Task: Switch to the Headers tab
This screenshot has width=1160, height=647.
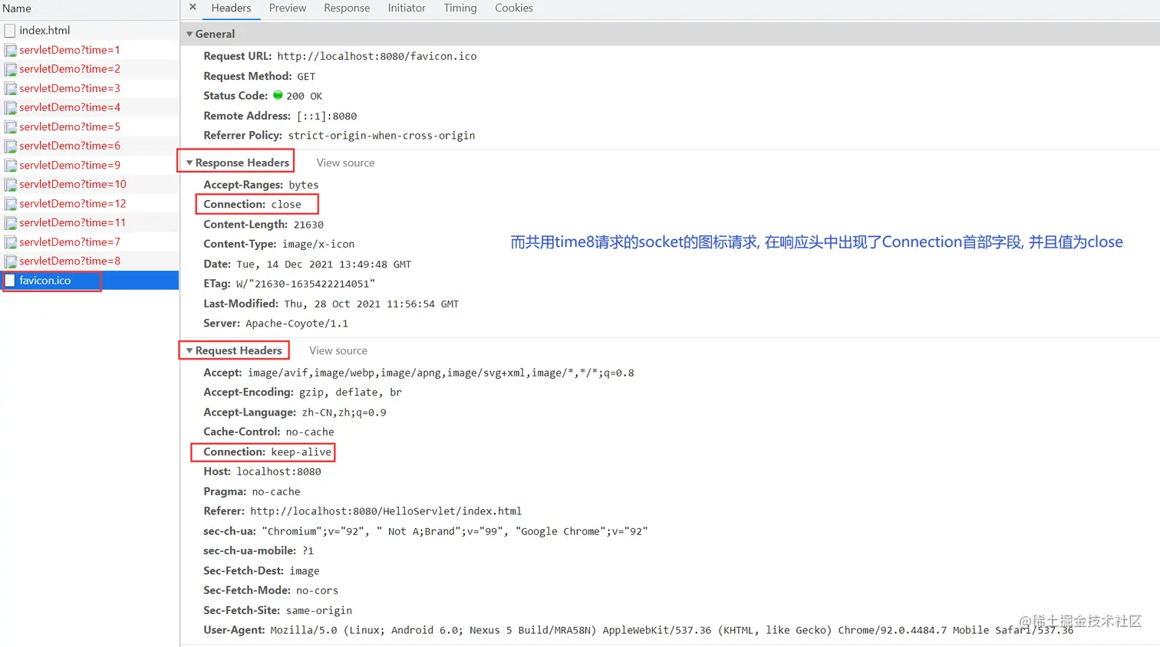Action: click(x=231, y=8)
